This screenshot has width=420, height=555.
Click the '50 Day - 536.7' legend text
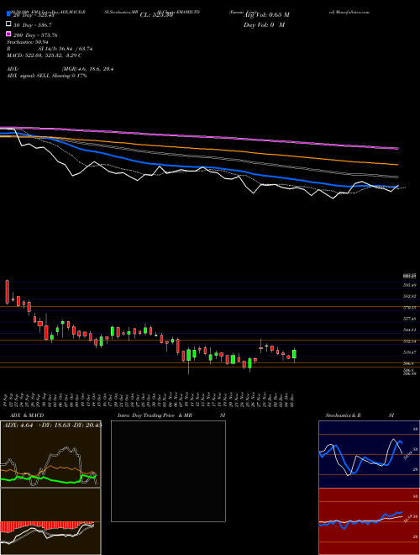pyautogui.click(x=33, y=25)
